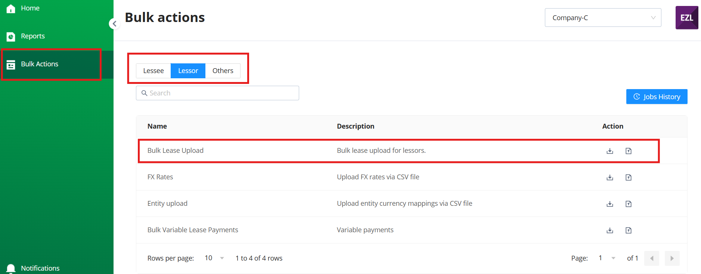Open the page number dropdown

pyautogui.click(x=607, y=258)
